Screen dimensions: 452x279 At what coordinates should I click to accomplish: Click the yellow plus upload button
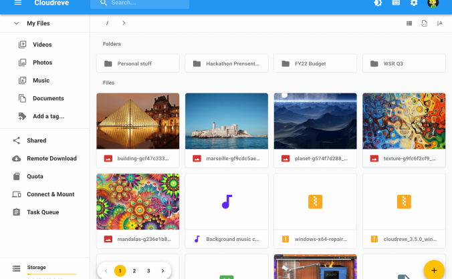[x=434, y=270]
